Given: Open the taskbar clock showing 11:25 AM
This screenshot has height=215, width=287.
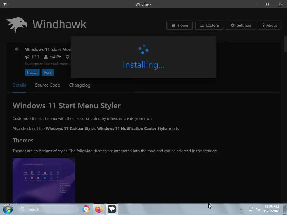Looking at the screenshot, I should (272, 209).
